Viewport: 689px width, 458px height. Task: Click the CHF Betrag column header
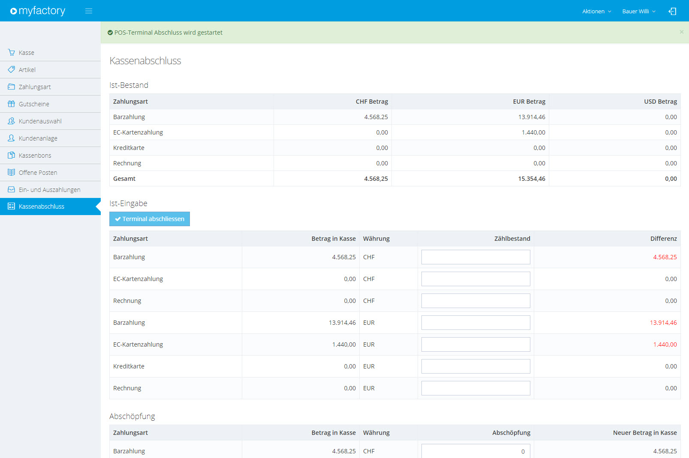coord(372,102)
